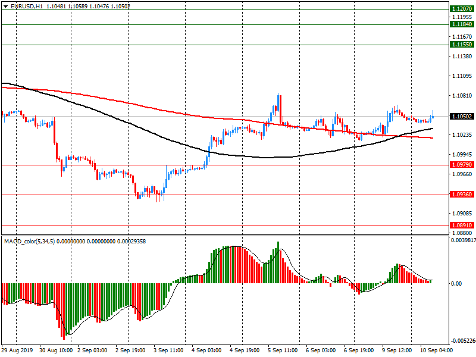Select the MACD_color(5,34,5) indicator label
Viewport: 476px width, 357px height.
[x=29, y=242]
